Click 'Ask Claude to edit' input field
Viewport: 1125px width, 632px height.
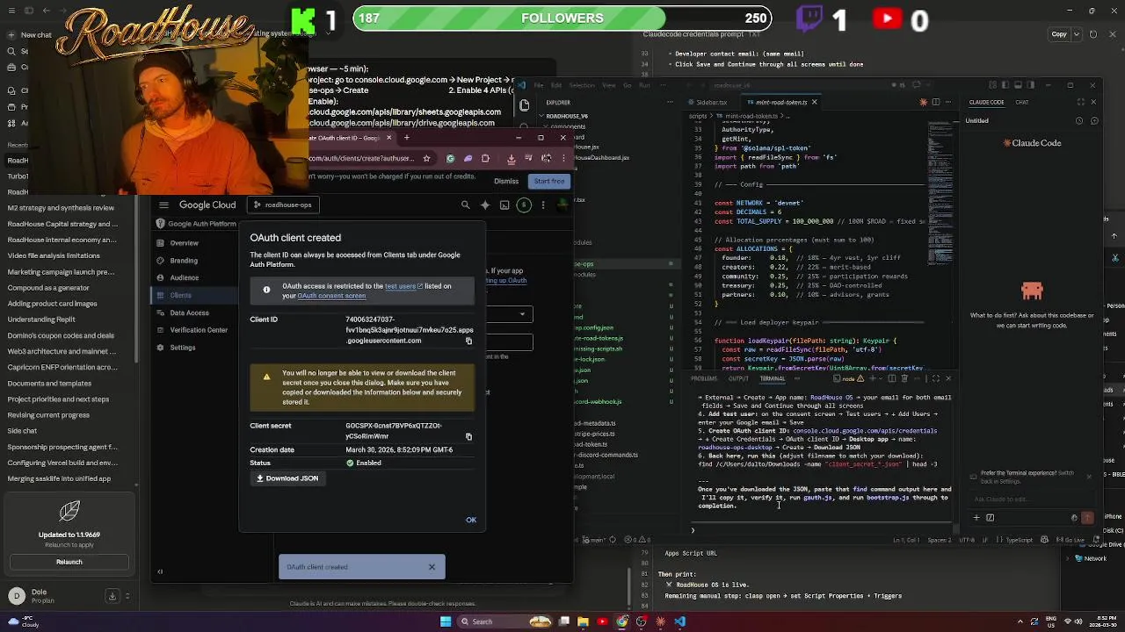click(x=1031, y=499)
